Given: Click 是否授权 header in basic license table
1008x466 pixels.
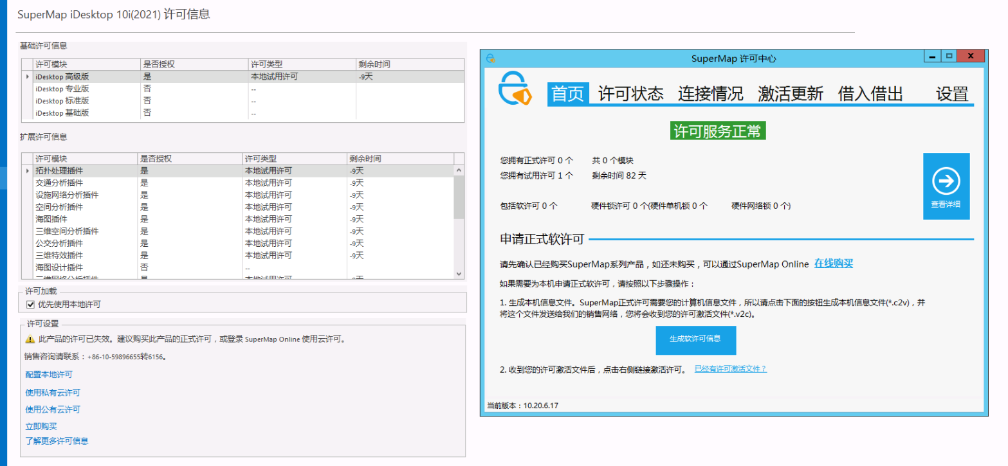Looking at the screenshot, I should (195, 64).
